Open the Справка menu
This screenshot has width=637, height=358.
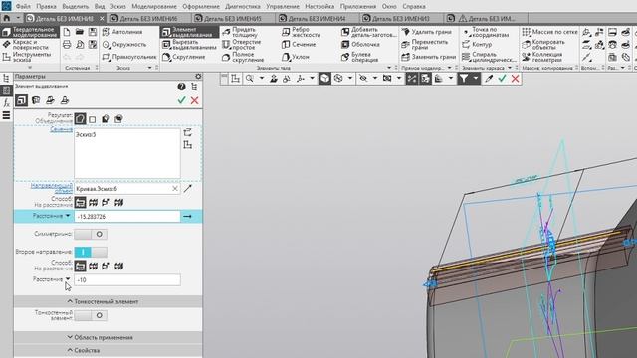414,7
